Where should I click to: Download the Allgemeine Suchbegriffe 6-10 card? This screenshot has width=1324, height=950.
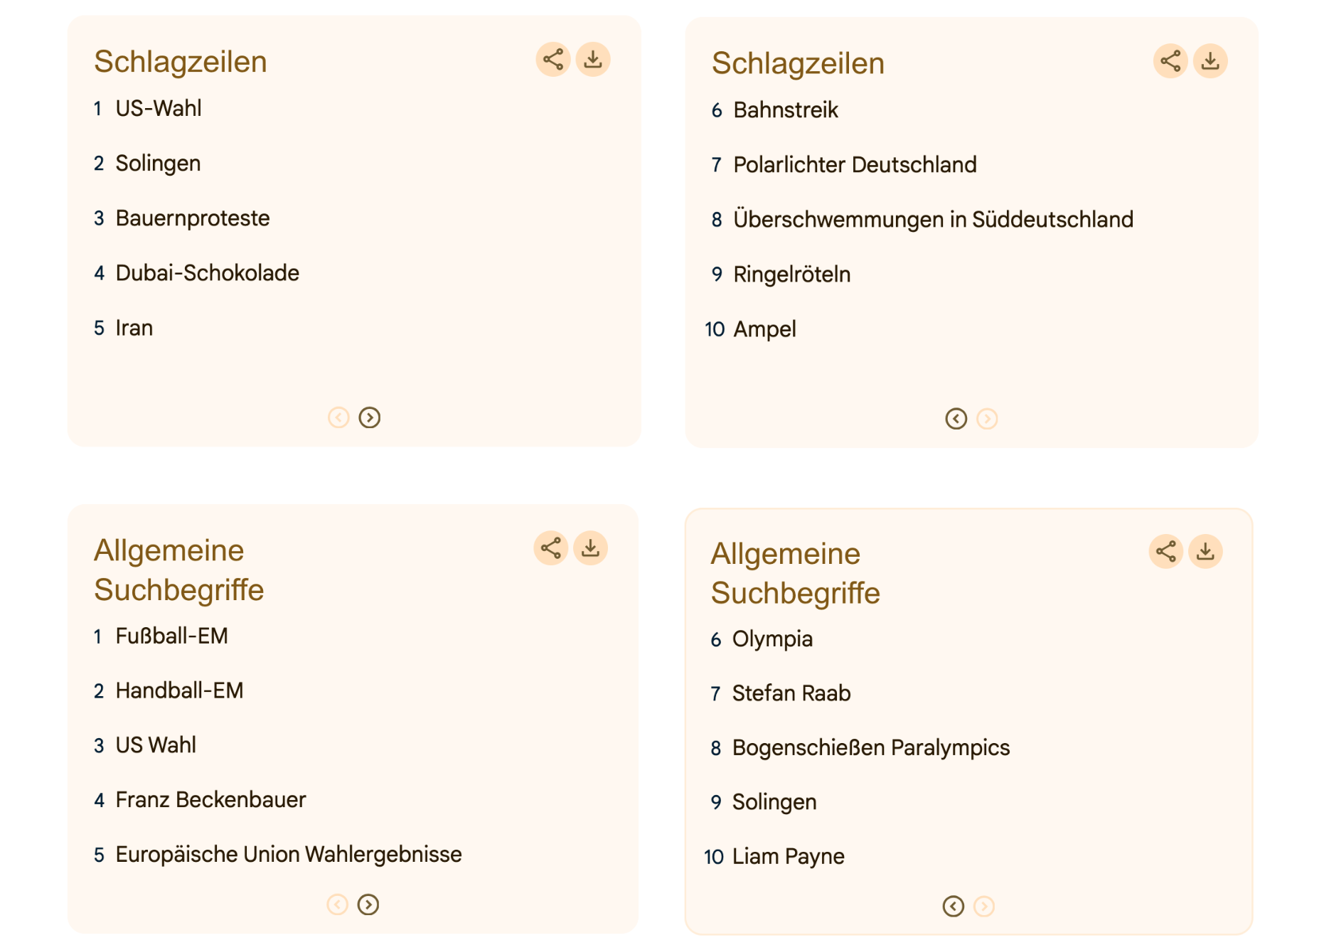pyautogui.click(x=1206, y=551)
